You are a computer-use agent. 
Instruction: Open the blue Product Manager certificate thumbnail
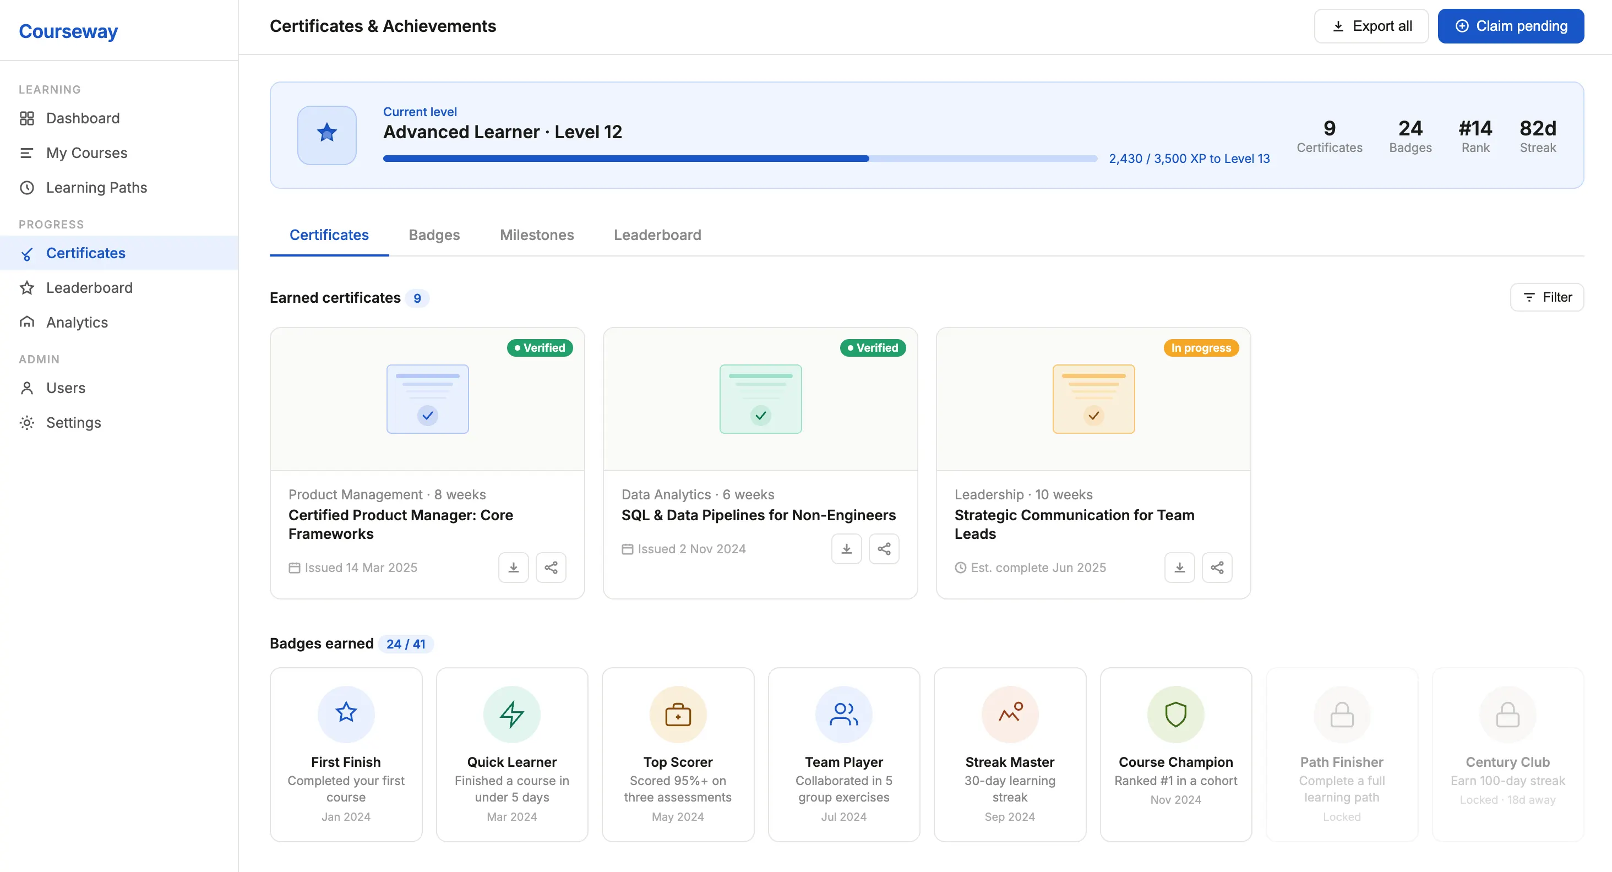pyautogui.click(x=427, y=399)
